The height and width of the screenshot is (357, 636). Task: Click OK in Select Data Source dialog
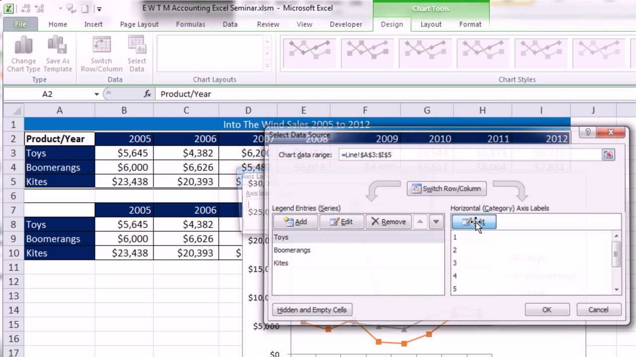547,310
